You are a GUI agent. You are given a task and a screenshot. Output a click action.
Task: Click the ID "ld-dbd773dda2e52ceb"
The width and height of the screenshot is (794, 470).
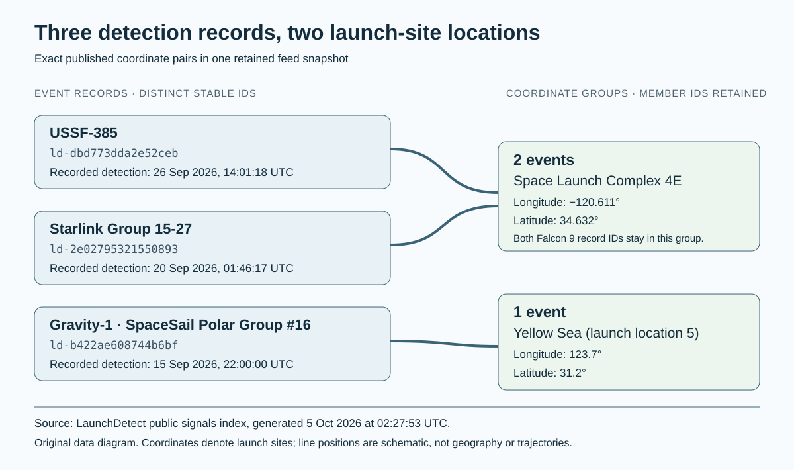tap(114, 153)
